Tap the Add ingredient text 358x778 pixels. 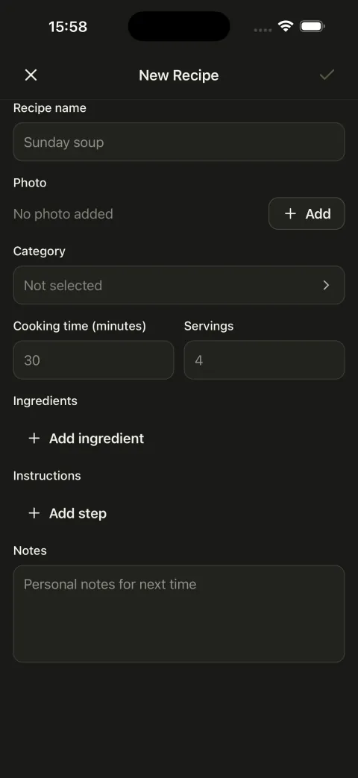(x=97, y=438)
